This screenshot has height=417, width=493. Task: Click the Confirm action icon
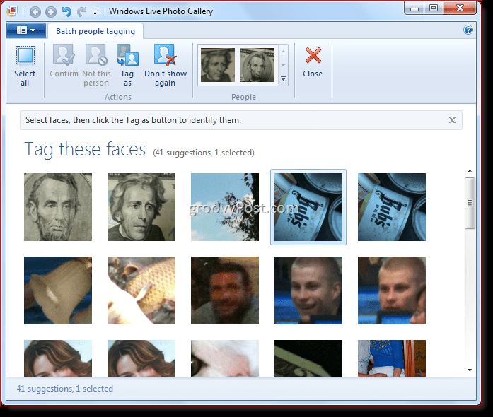[x=64, y=55]
